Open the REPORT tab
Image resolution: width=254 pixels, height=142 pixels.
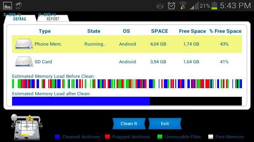pos(53,19)
